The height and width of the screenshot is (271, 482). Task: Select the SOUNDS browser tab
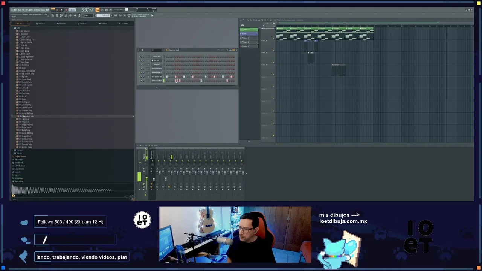tap(103, 24)
